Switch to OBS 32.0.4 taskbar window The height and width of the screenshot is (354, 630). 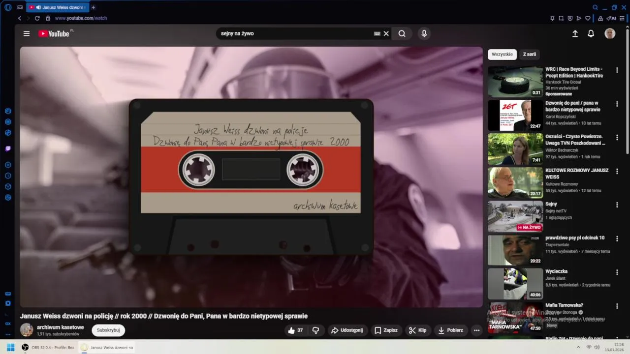click(48, 347)
